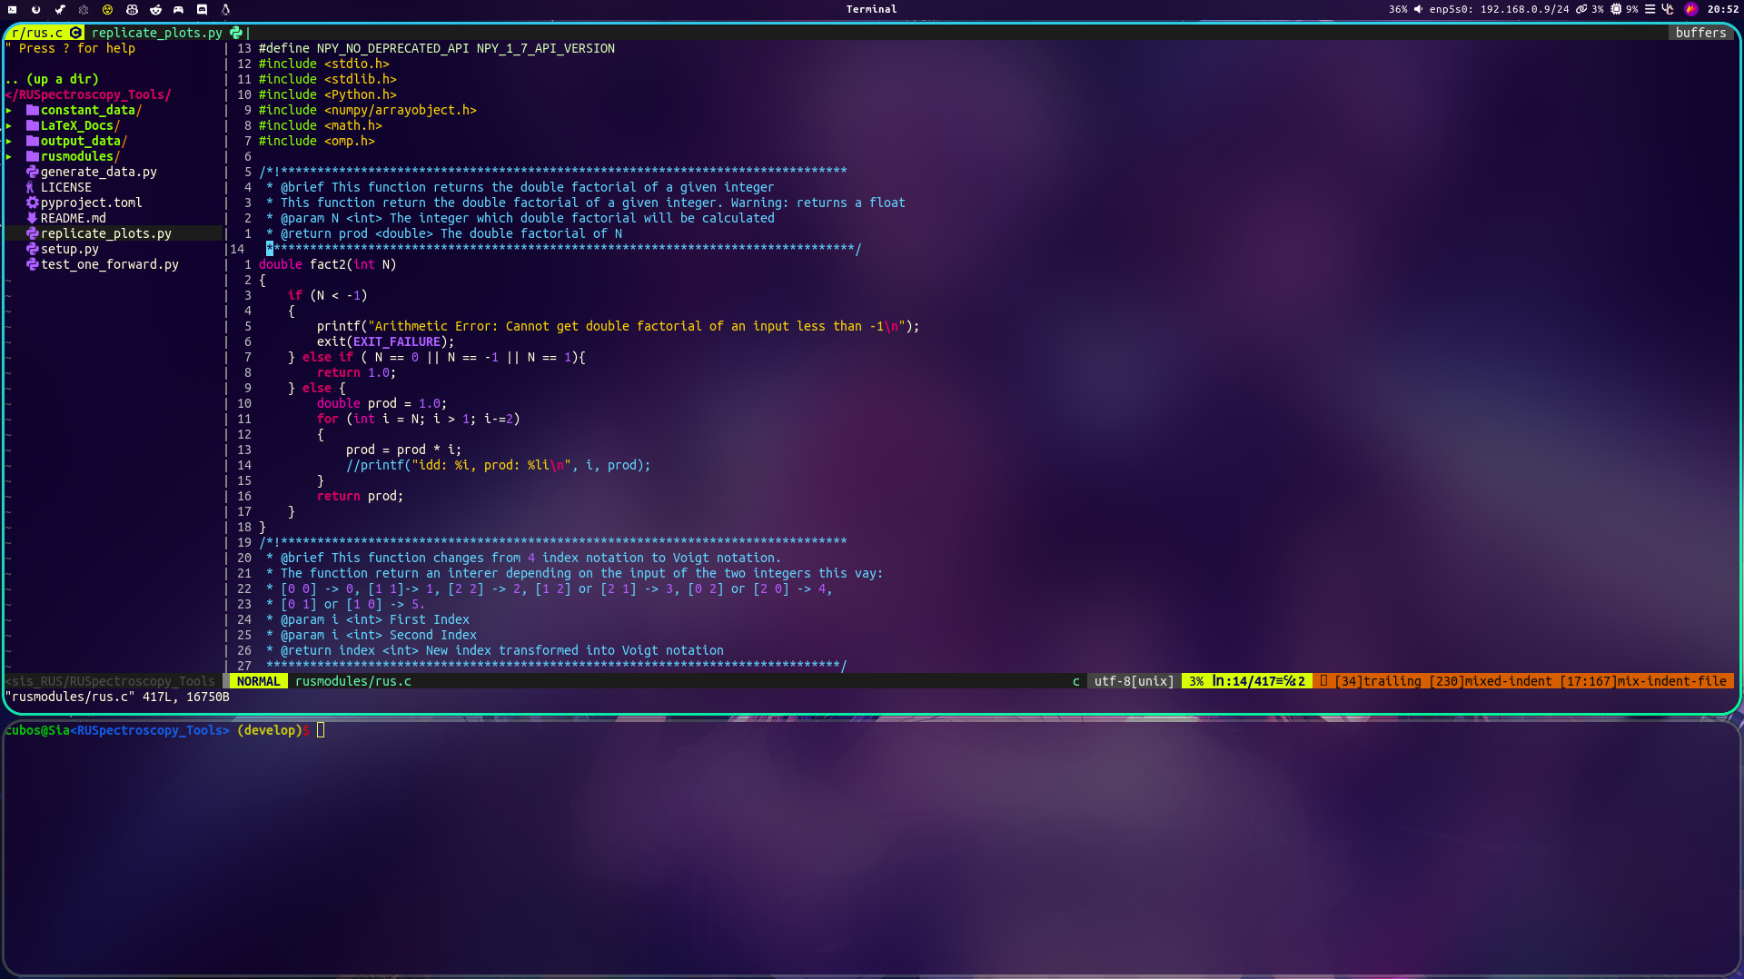
Task: Click the Tux penguin icon in the top tray
Action: coord(226,10)
